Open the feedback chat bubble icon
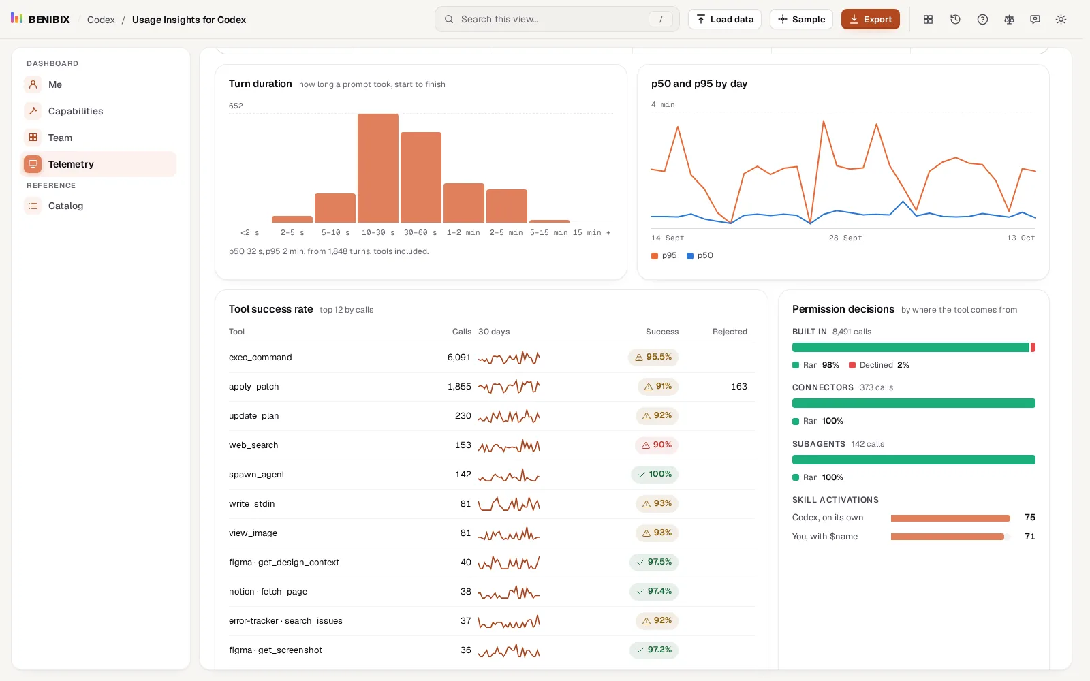This screenshot has width=1090, height=681. point(1035,20)
